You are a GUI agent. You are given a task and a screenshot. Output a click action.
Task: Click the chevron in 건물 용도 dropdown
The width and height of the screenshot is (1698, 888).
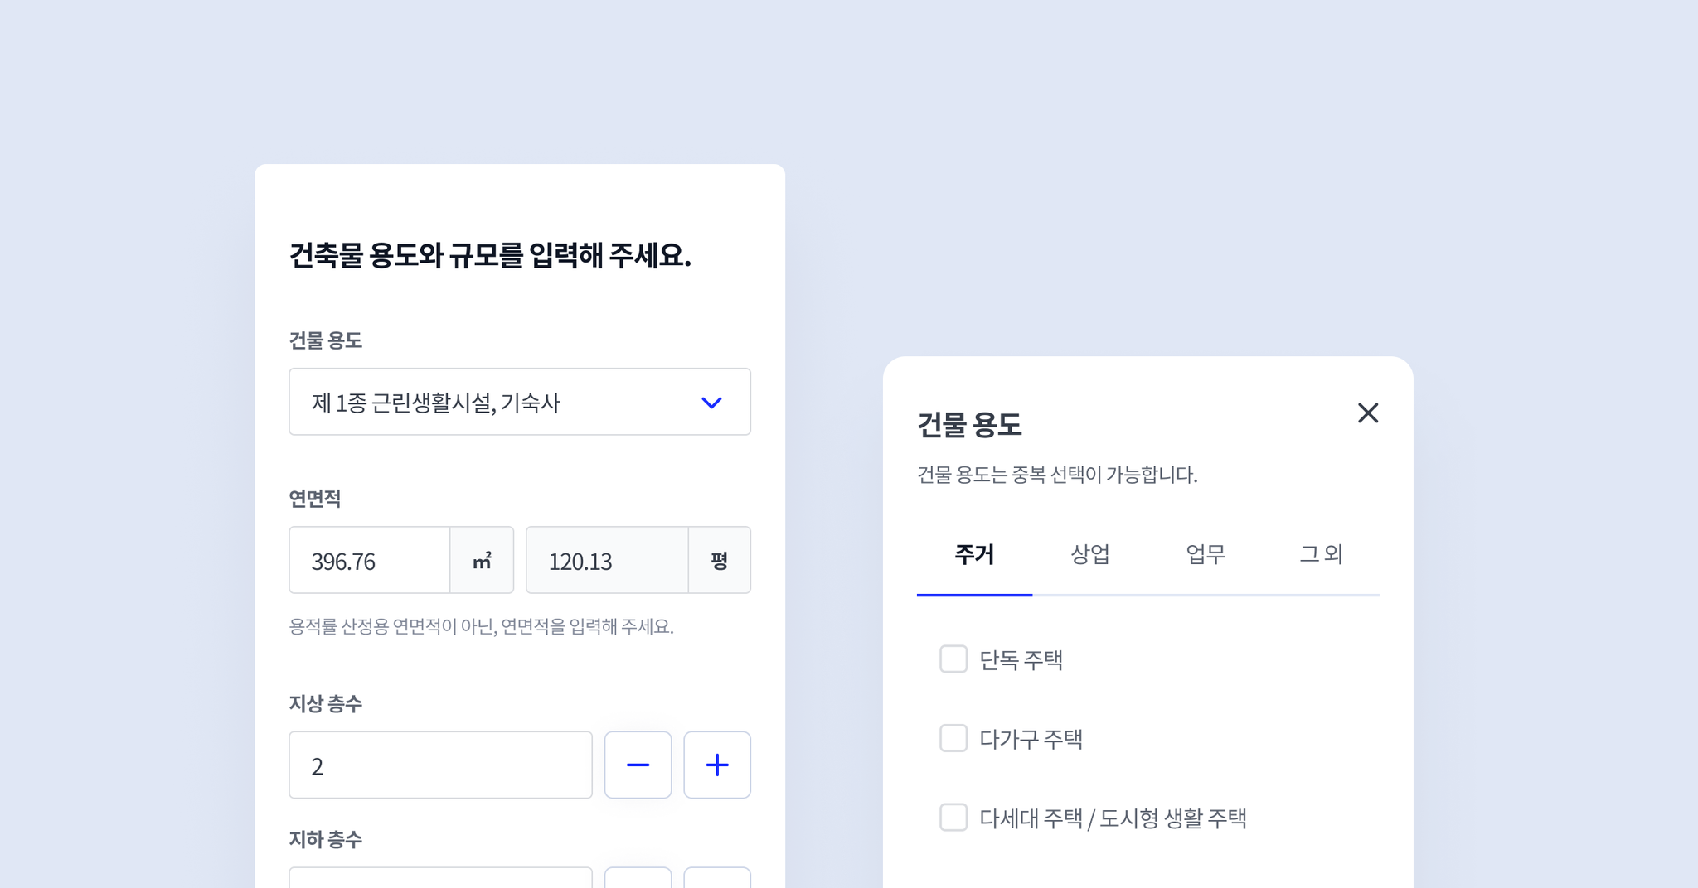[x=711, y=403]
